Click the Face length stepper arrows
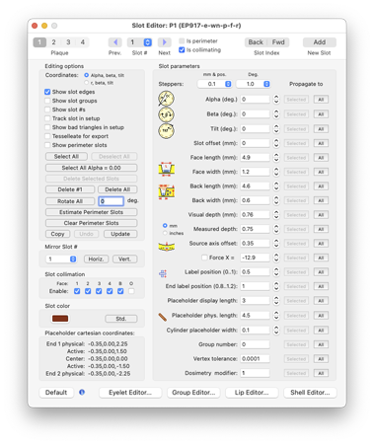The image size is (374, 444). pos(276,158)
